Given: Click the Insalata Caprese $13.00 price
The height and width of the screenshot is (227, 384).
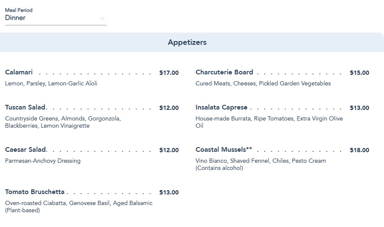Looking at the screenshot, I should (x=359, y=108).
